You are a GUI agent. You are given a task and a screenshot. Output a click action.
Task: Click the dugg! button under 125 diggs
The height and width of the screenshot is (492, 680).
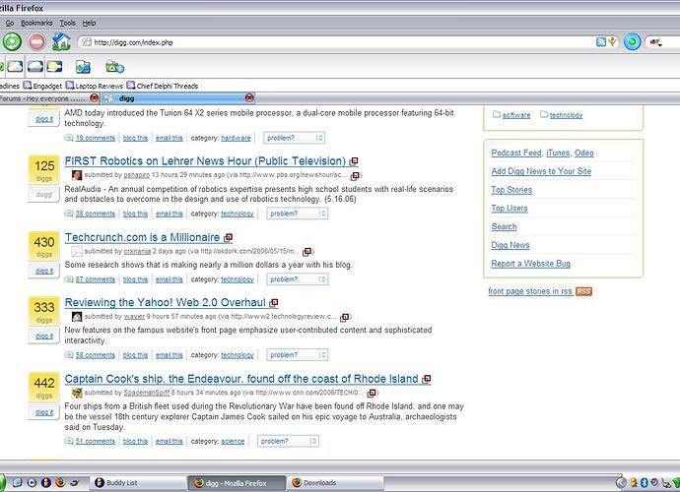coord(44,195)
